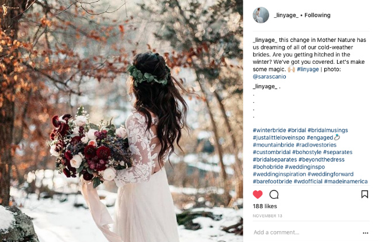Open the @sarascanio photographer profile

pyautogui.click(x=269, y=76)
